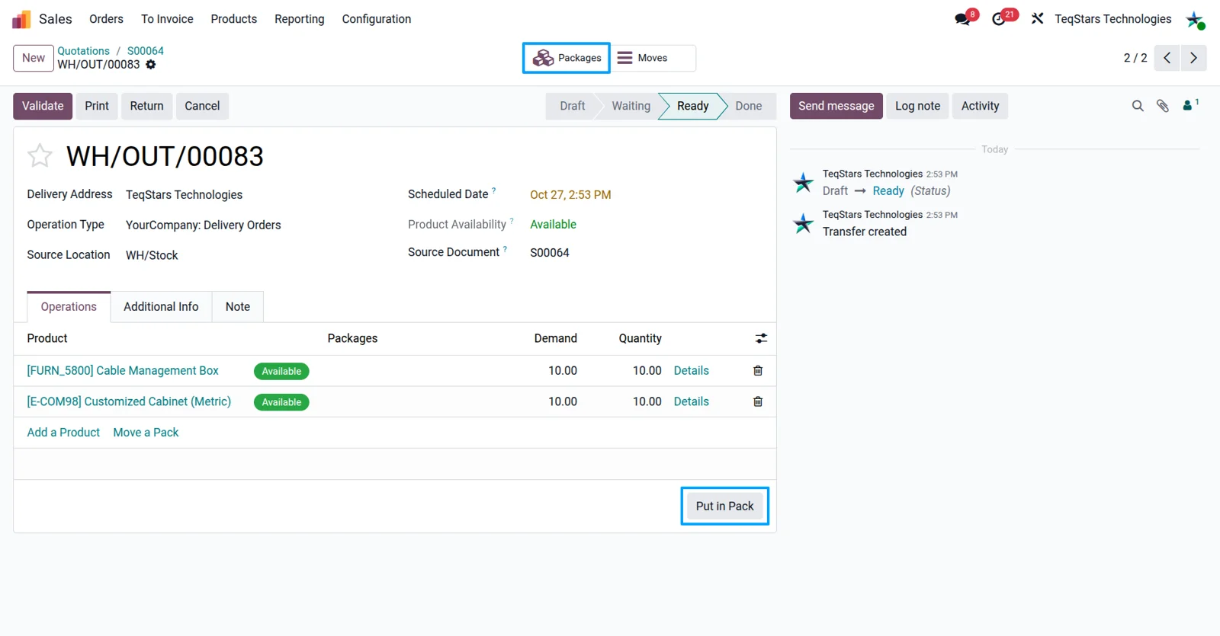Click Cable Management Box quantity 10.00
Image resolution: width=1220 pixels, height=636 pixels.
point(647,371)
